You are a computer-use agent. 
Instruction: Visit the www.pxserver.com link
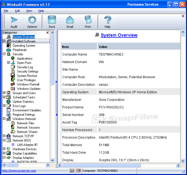19,171
